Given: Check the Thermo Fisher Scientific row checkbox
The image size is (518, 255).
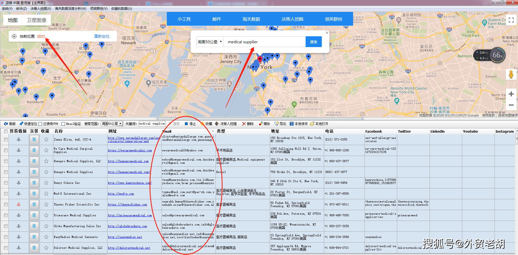Looking at the screenshot, I should click(x=6, y=204).
